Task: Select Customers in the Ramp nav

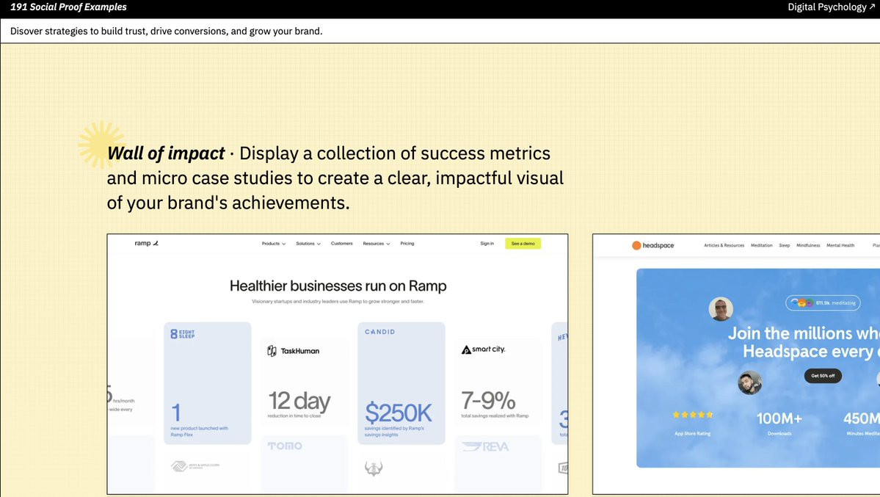Action: [x=342, y=244]
